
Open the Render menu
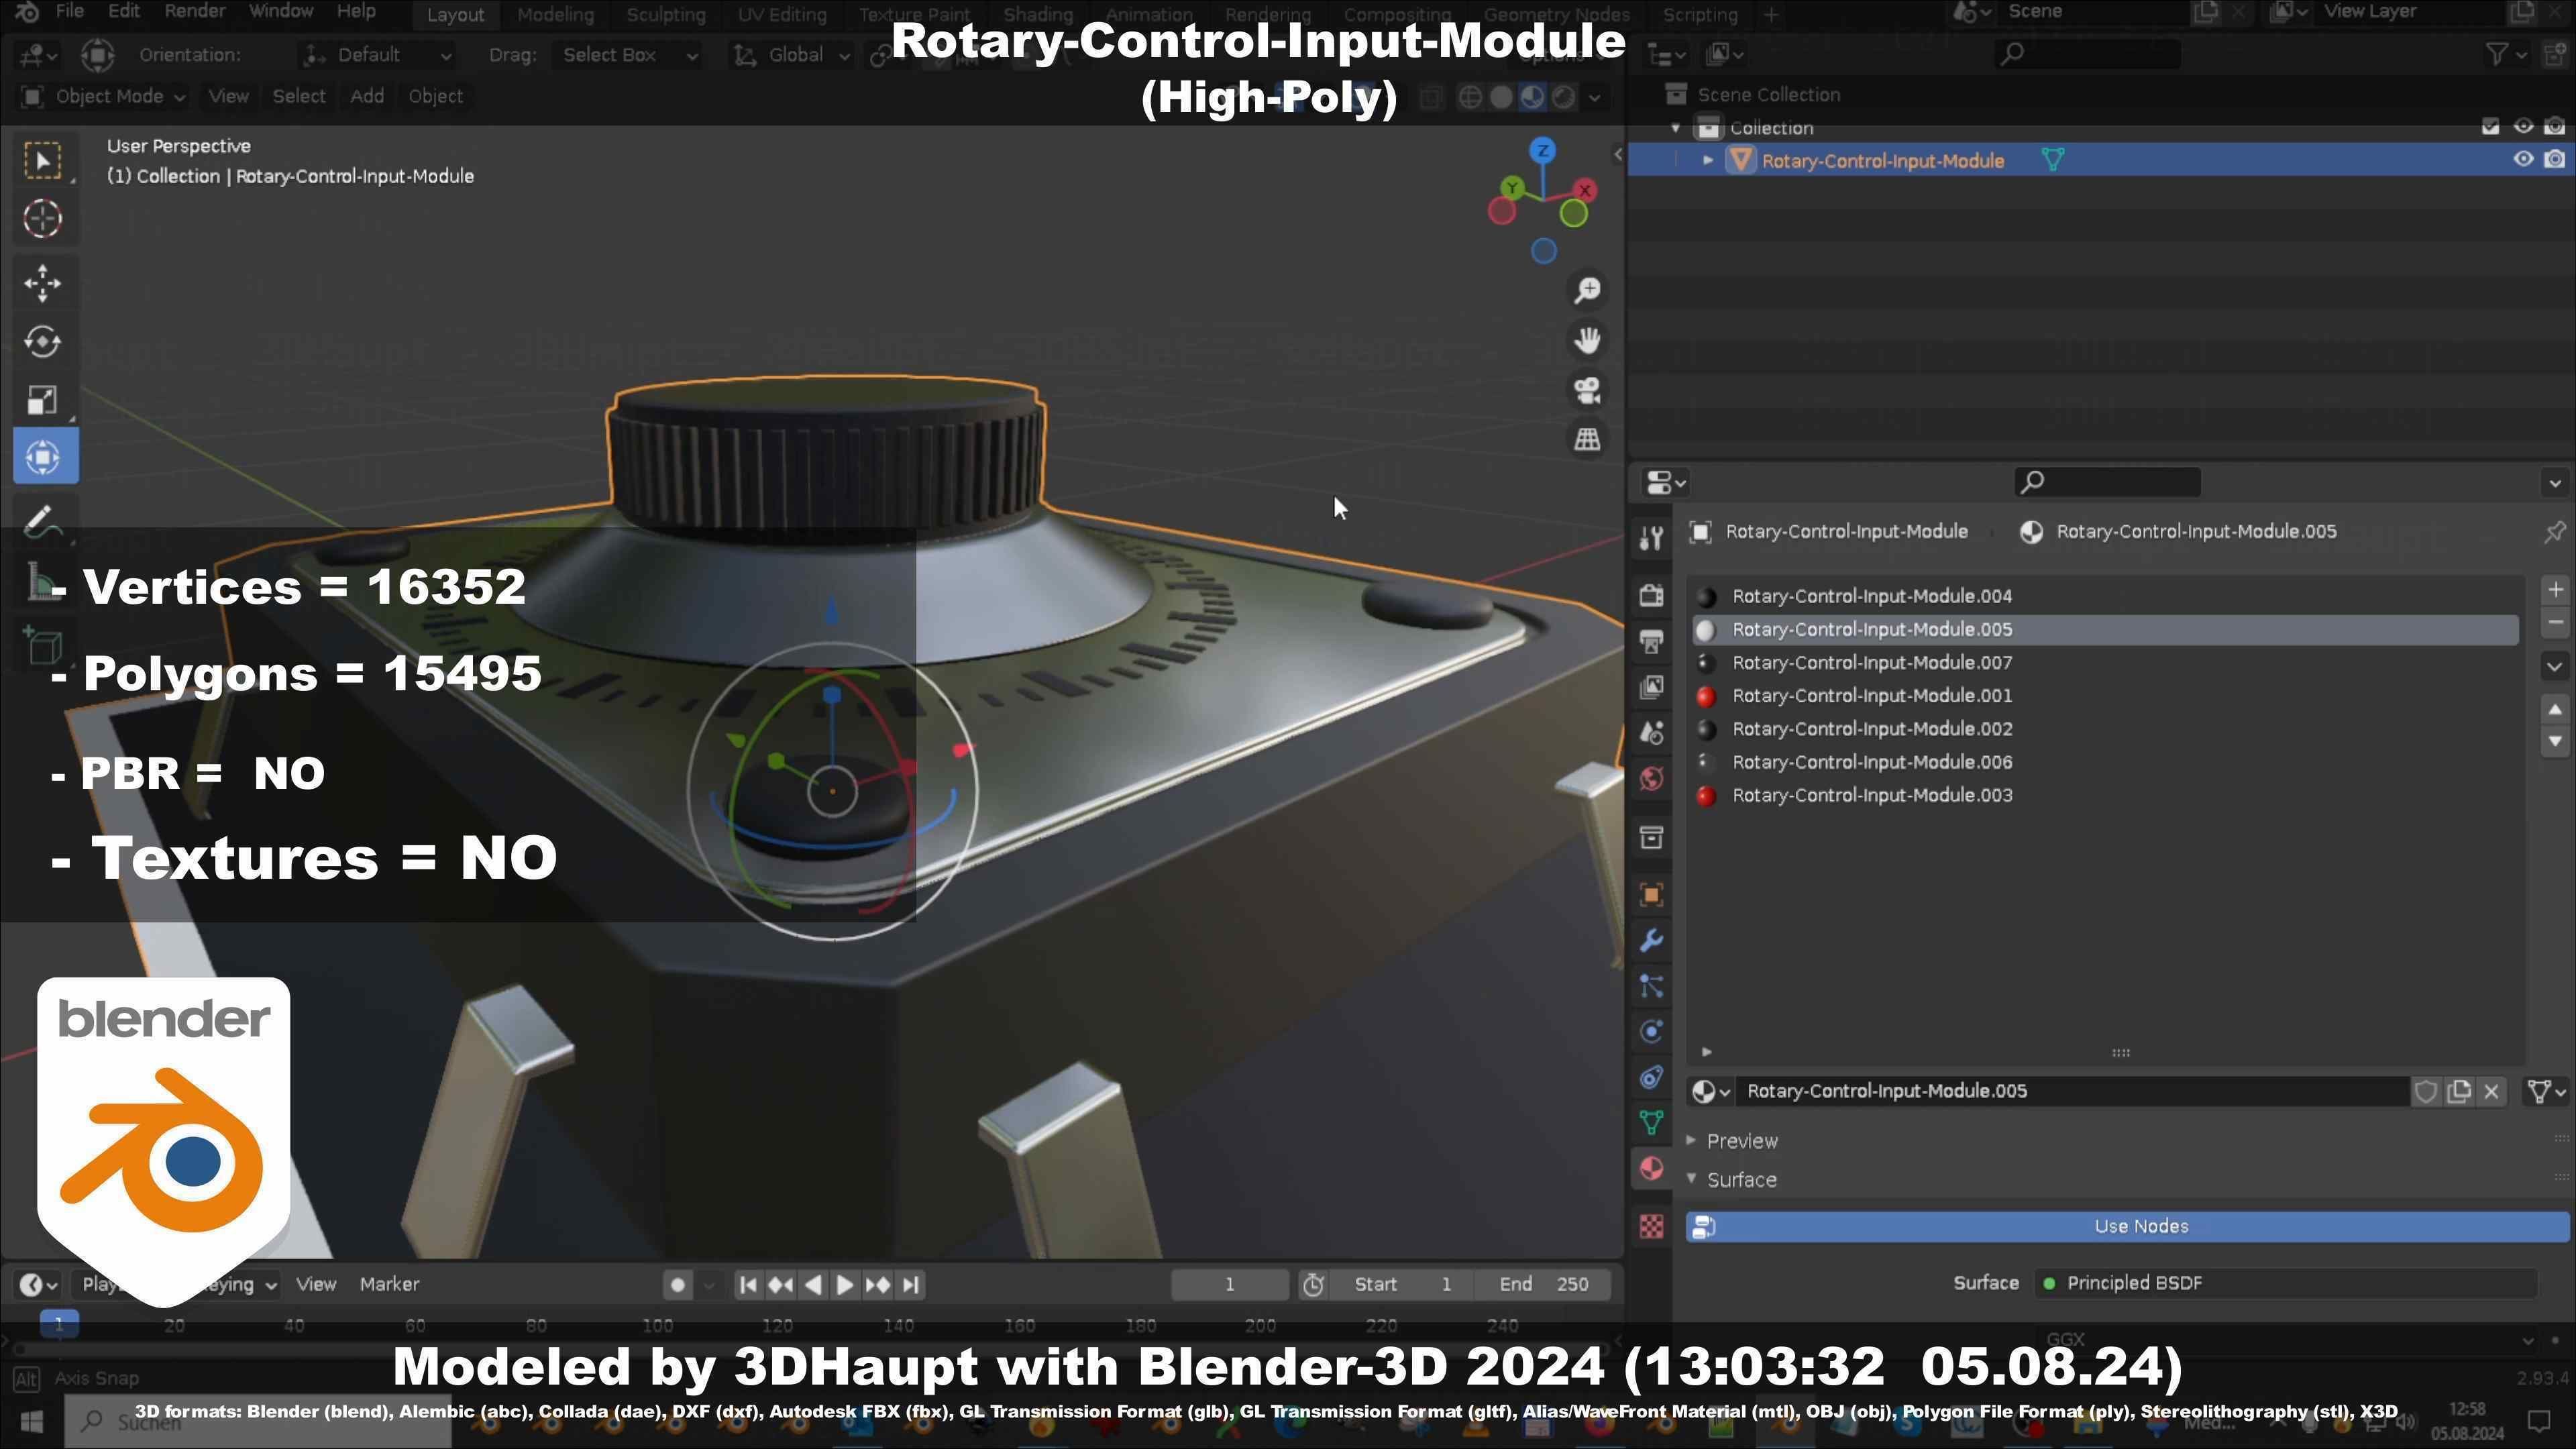(194, 12)
